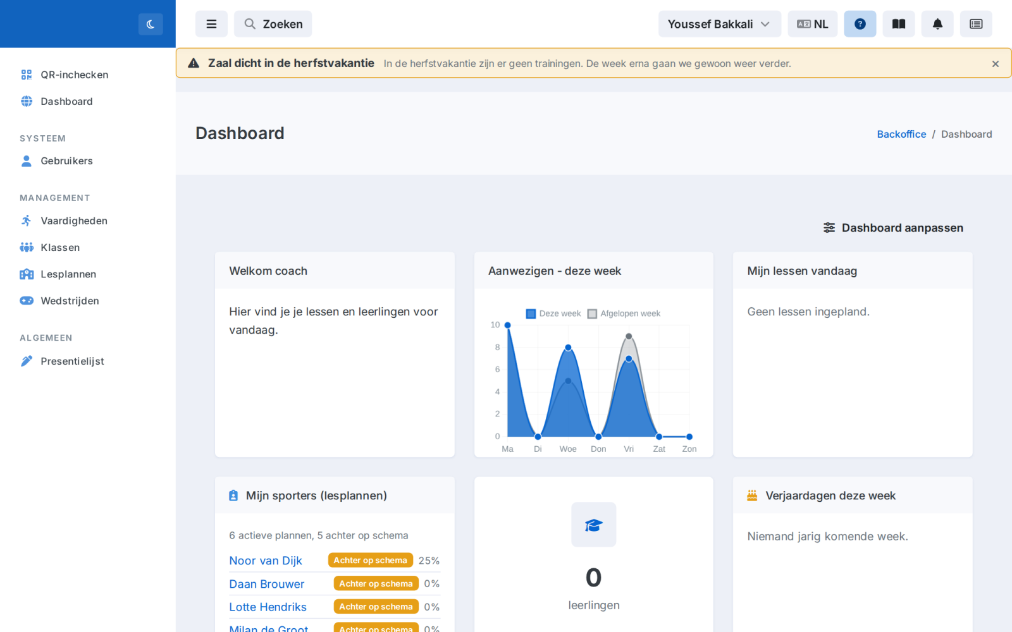Viewport: 1012px width, 632px height.
Task: Click the graduation cap leerlingen icon
Action: click(594, 525)
